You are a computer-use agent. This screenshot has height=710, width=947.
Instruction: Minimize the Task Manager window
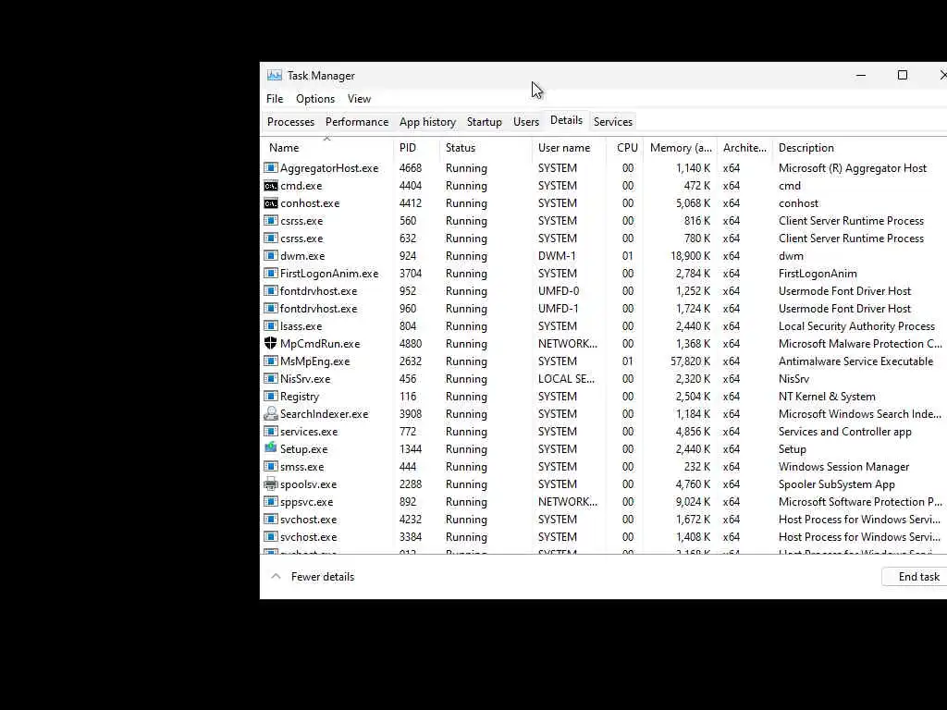click(861, 75)
